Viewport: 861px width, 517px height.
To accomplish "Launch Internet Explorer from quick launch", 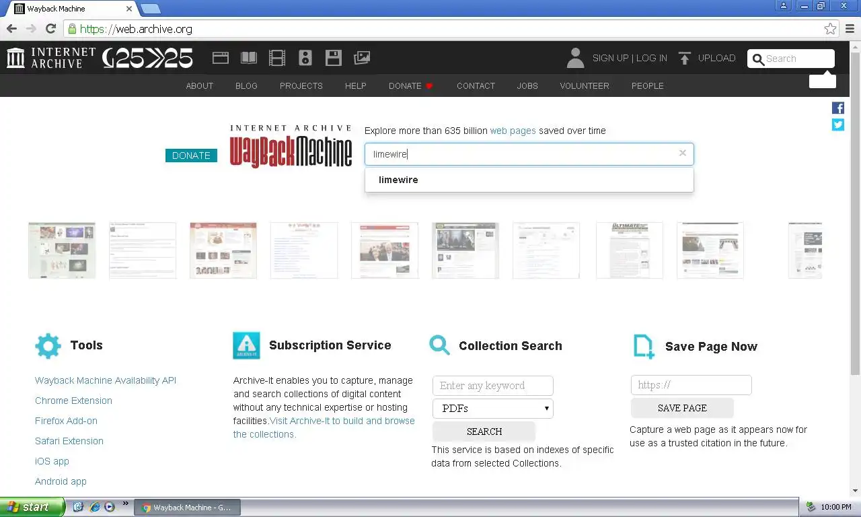I will 94,507.
